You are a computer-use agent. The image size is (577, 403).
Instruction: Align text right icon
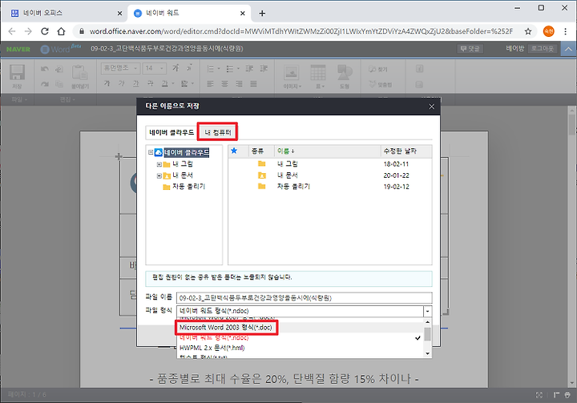pyautogui.click(x=239, y=84)
